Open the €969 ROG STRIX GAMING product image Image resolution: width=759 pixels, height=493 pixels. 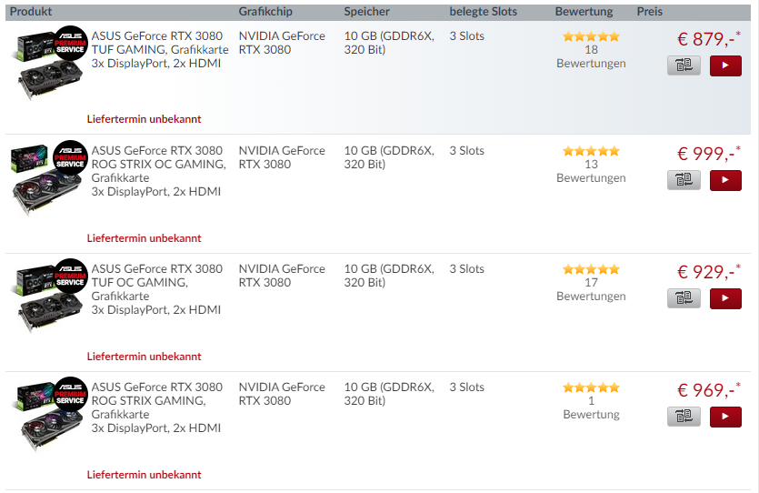[x=48, y=415]
